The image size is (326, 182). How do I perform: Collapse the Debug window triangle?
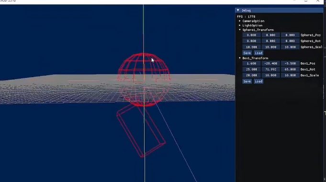238,10
